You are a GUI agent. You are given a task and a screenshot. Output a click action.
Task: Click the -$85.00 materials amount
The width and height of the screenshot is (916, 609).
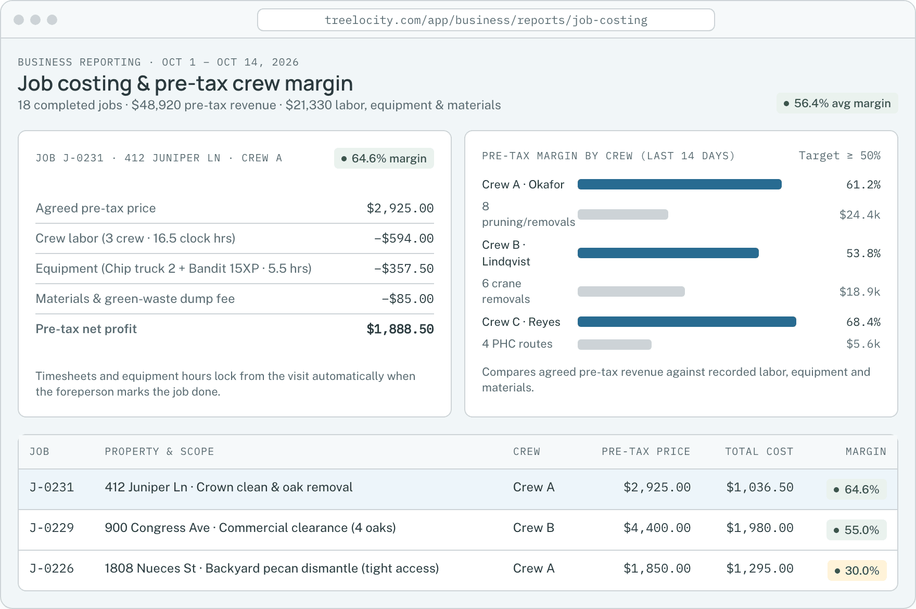pyautogui.click(x=408, y=299)
